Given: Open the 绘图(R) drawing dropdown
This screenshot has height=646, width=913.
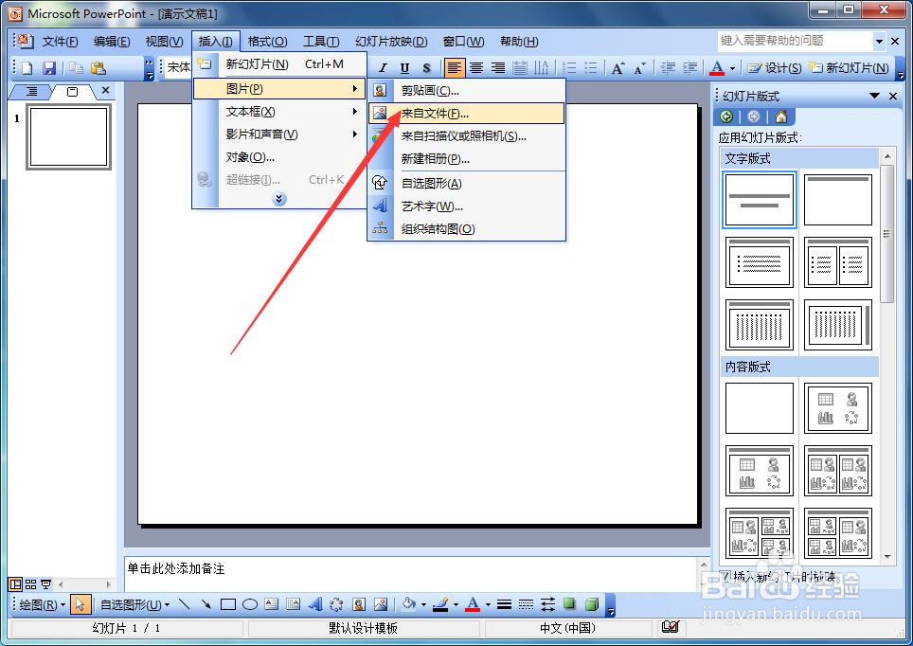Looking at the screenshot, I should click(42, 604).
